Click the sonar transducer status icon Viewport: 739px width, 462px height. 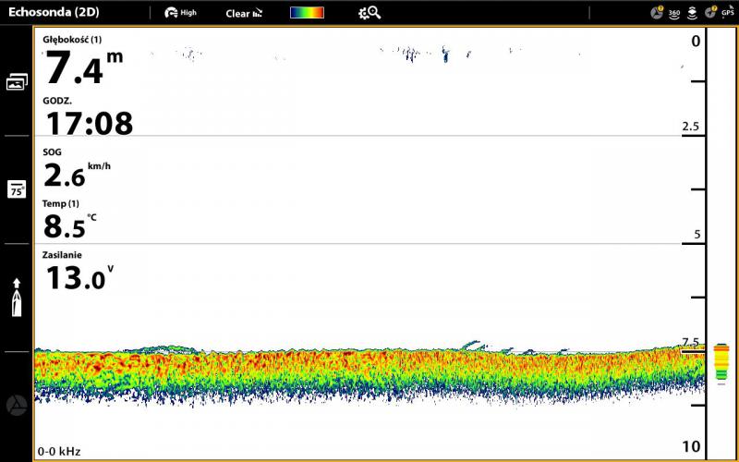click(692, 13)
